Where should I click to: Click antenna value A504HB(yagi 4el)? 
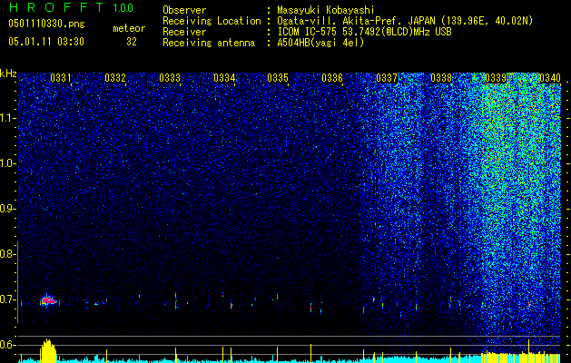(320, 43)
